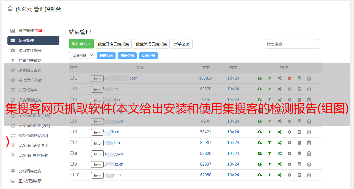Open the database icon in row 8
354x189 pixels.
coord(299,153)
